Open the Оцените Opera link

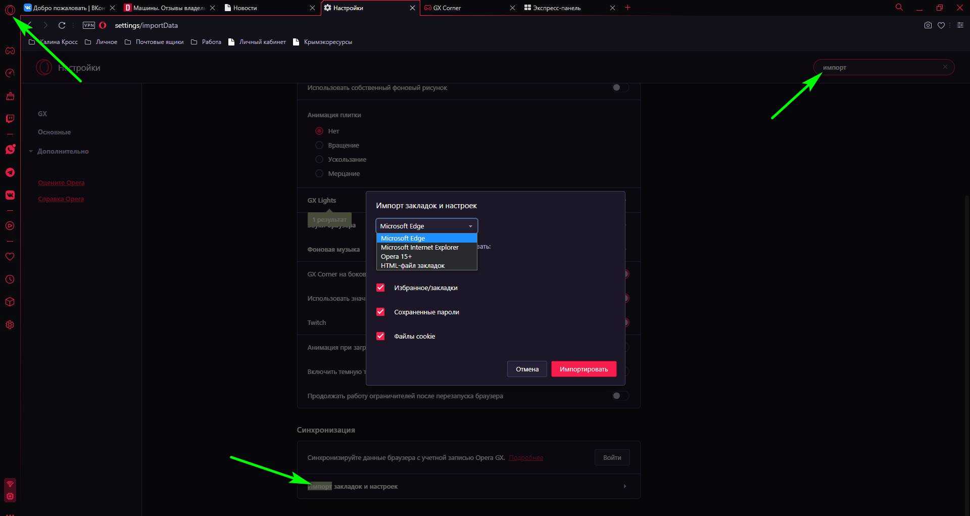point(61,183)
